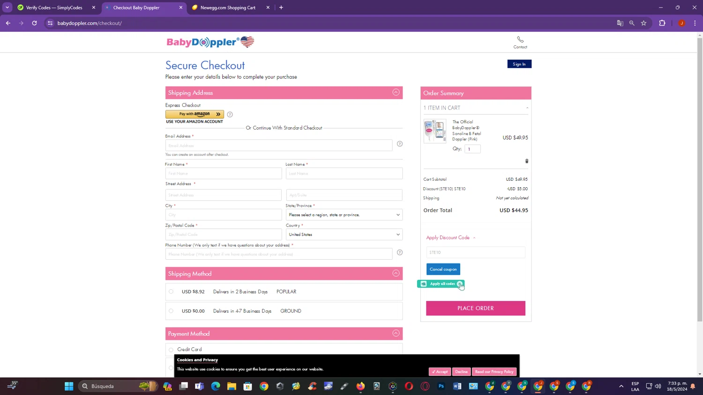Click the Sign In button
Viewport: 703px width, 395px height.
pos(519,64)
